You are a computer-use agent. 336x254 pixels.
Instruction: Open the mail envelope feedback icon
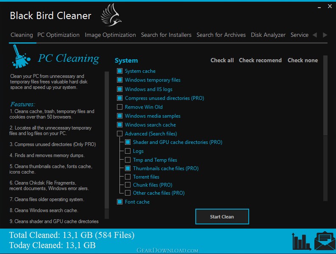[x=325, y=241]
